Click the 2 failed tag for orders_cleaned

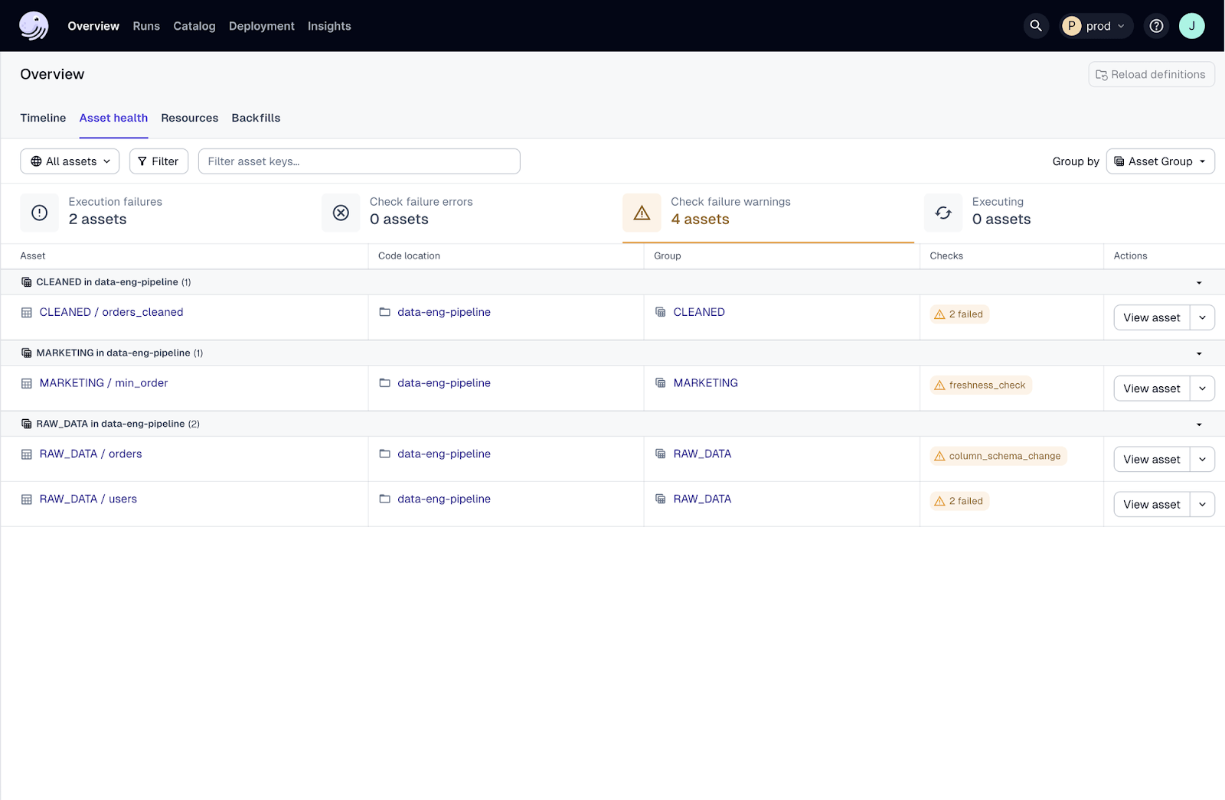(959, 314)
